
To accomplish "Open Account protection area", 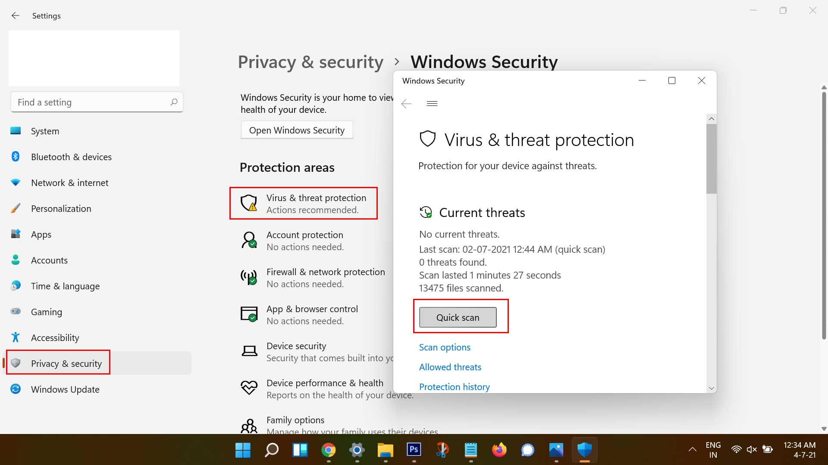I will point(304,241).
